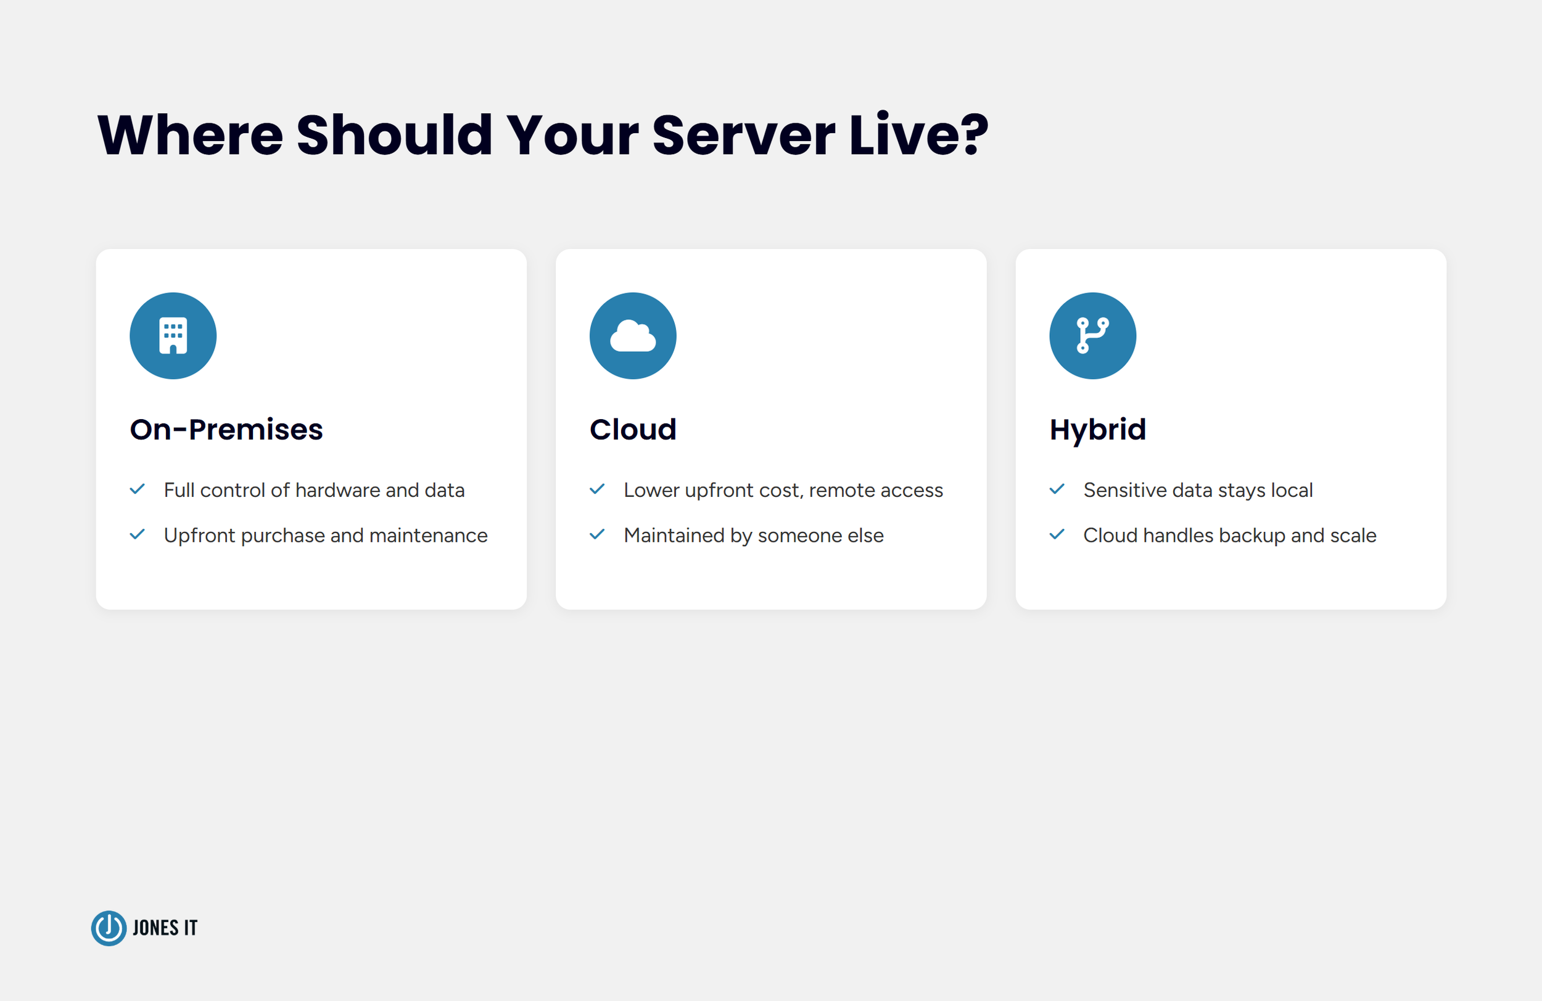Image resolution: width=1542 pixels, height=1001 pixels.
Task: Click text Cloud handles backup and scale
Action: click(1230, 536)
